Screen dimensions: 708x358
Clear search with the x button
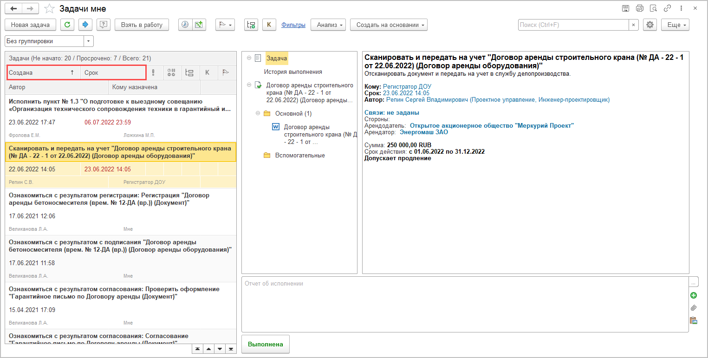(634, 25)
